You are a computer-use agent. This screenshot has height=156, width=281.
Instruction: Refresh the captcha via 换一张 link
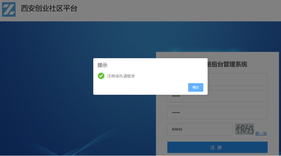pos(261,133)
